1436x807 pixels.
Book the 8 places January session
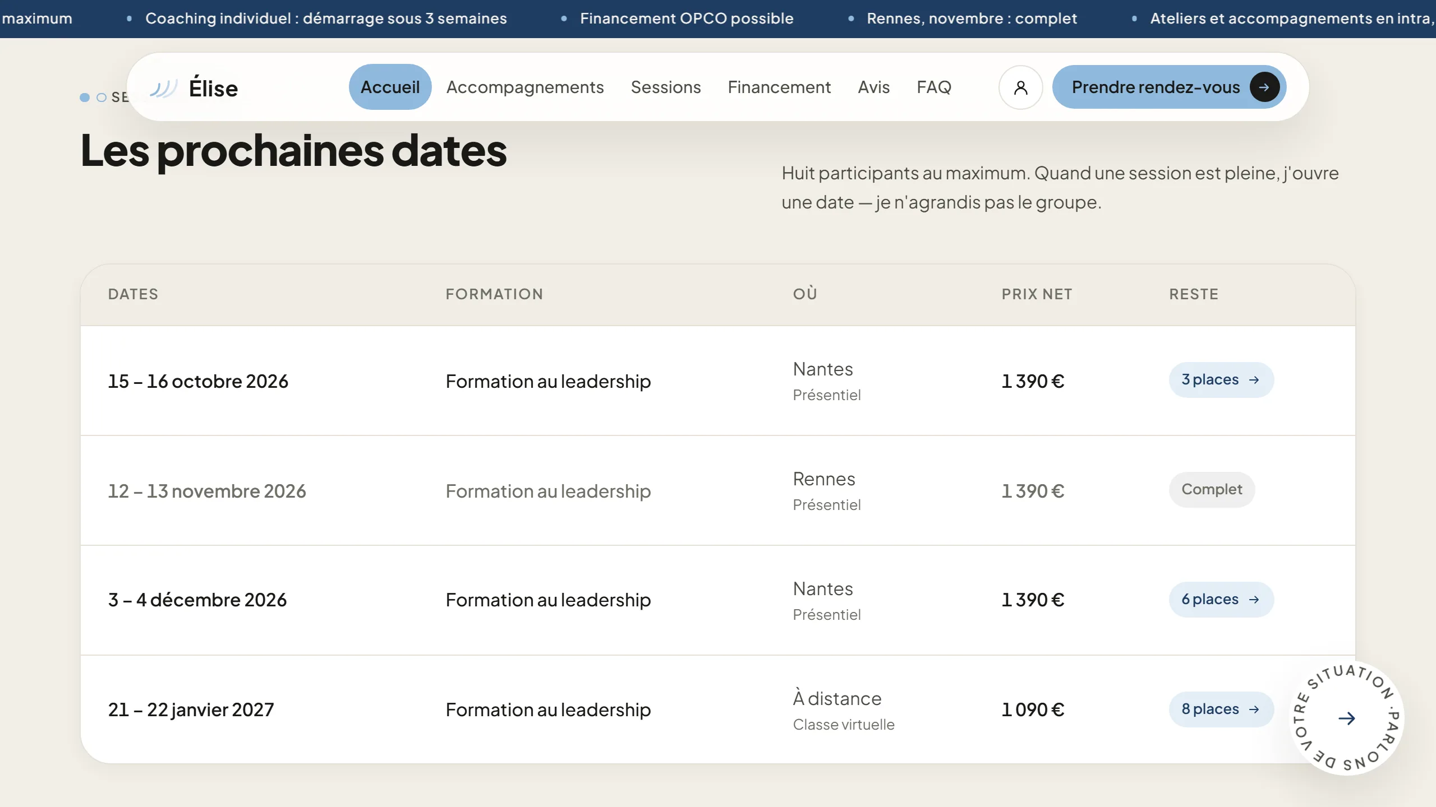click(x=1221, y=709)
